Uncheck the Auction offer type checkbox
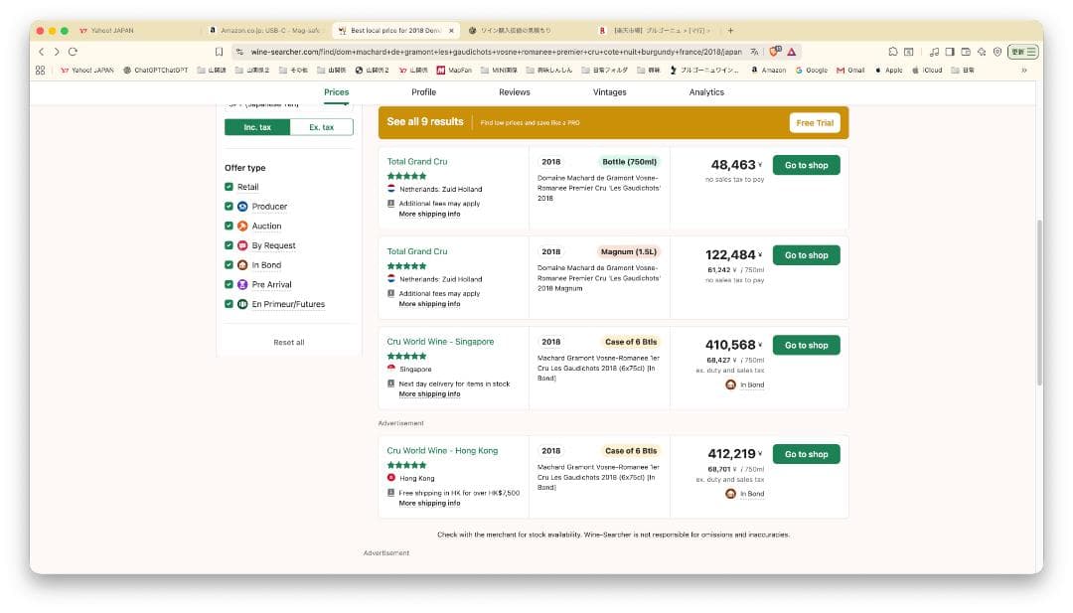 point(230,227)
